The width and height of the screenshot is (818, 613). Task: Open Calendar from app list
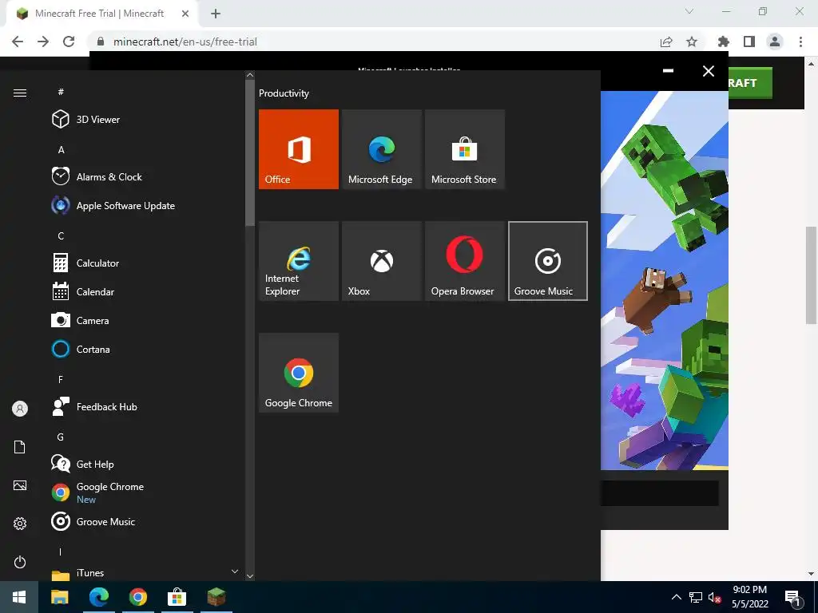[x=146, y=292]
